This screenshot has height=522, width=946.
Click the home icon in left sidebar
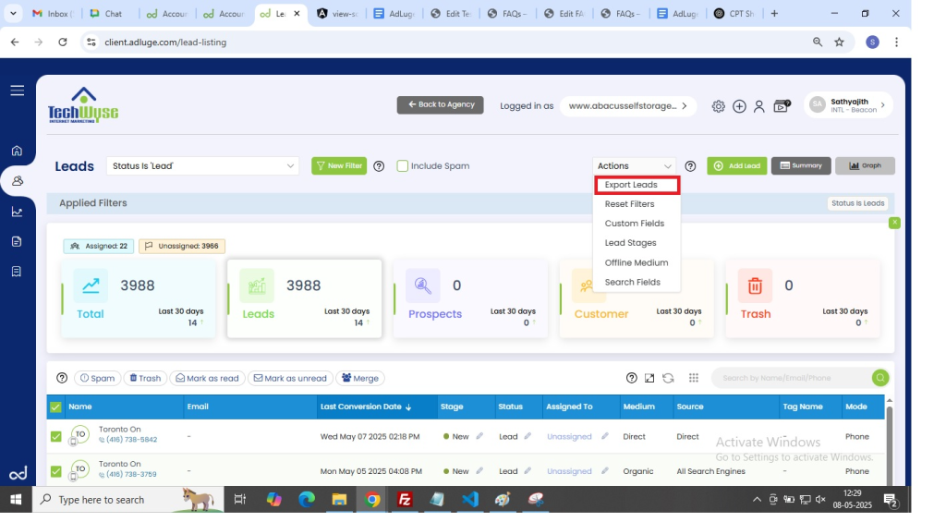pyautogui.click(x=17, y=151)
